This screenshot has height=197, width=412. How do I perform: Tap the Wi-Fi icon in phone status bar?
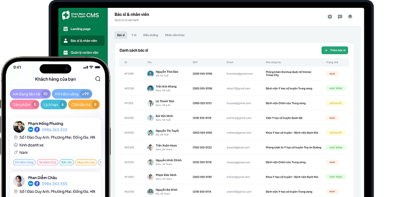tap(91, 67)
